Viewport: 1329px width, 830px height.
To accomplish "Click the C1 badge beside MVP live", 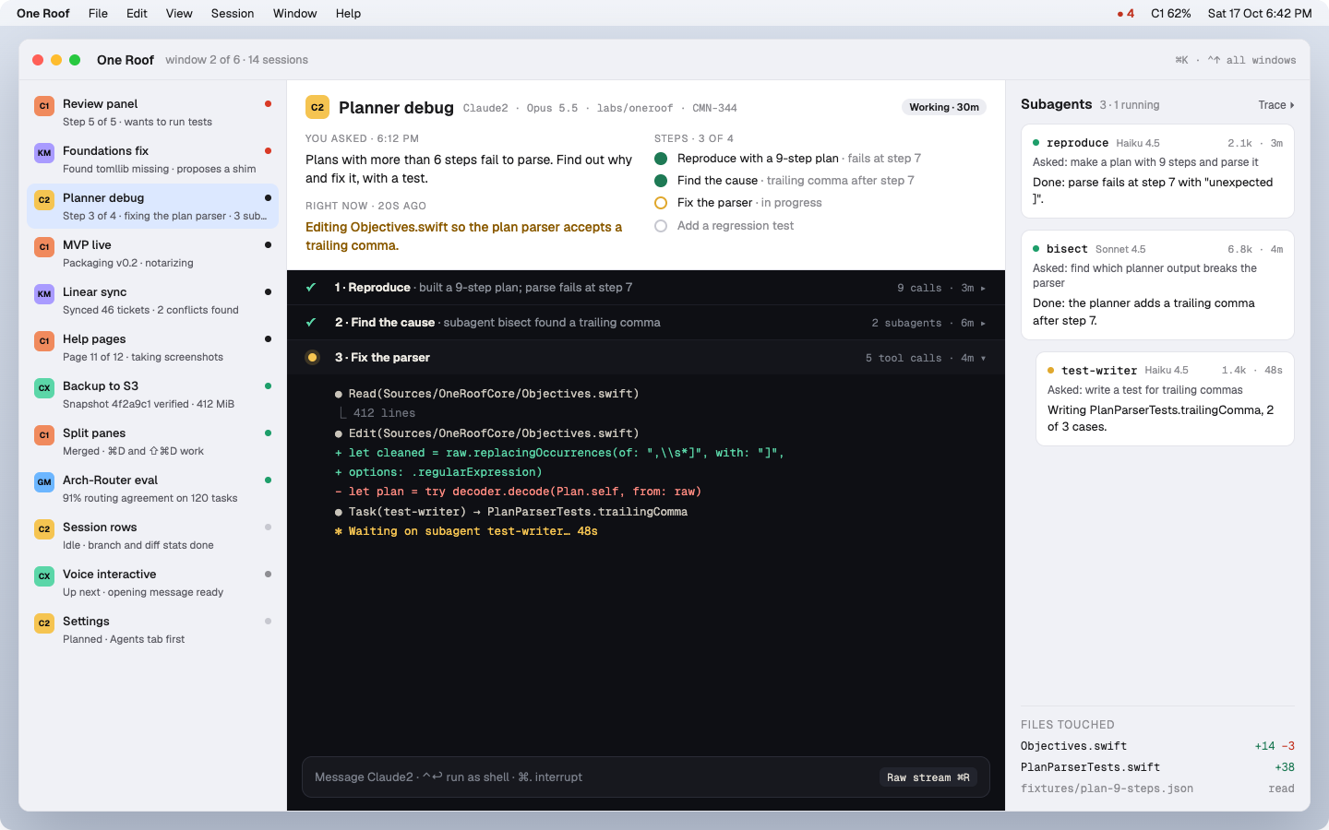I will [x=44, y=247].
